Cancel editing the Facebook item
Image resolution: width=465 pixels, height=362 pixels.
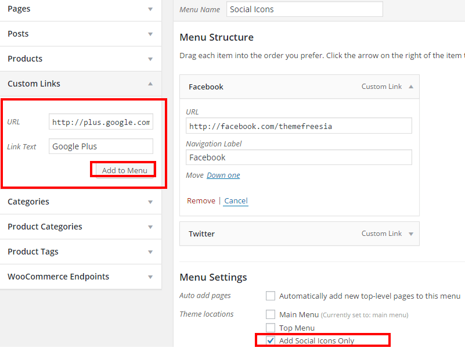tap(236, 201)
